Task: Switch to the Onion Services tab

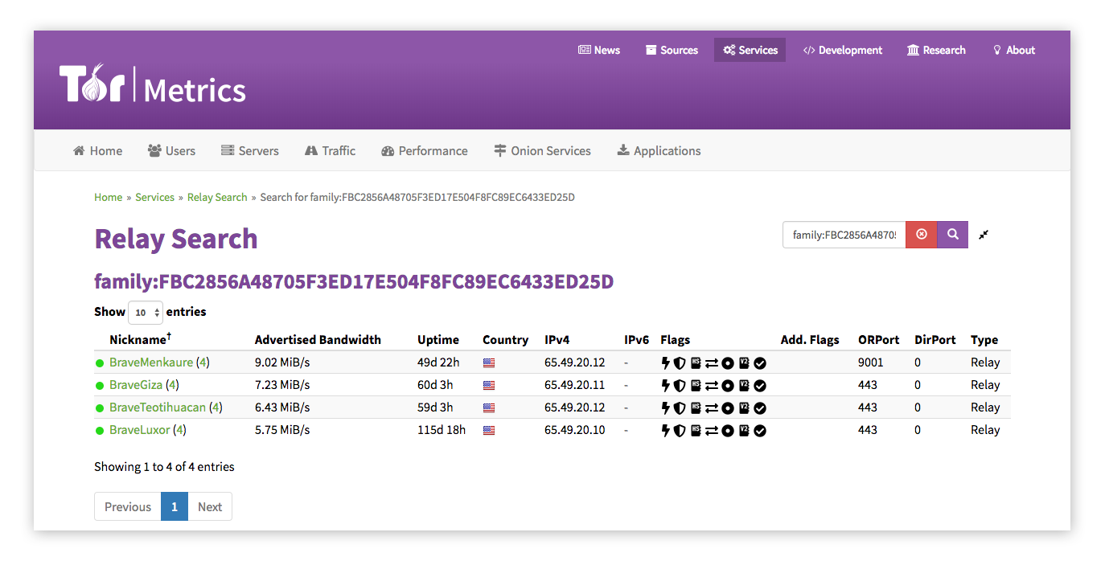Action: click(x=542, y=150)
